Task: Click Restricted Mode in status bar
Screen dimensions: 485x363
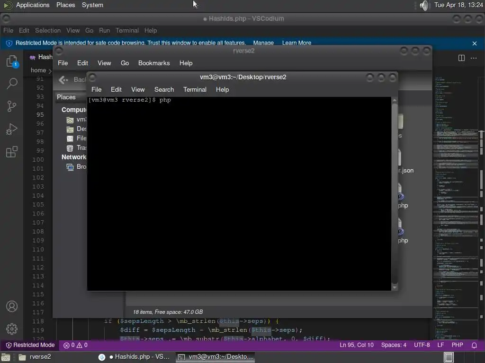Action: pyautogui.click(x=30, y=345)
